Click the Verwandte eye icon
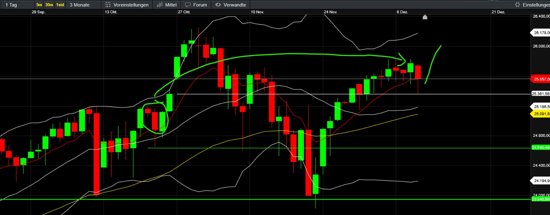The height and width of the screenshot is (215, 550). [x=218, y=5]
